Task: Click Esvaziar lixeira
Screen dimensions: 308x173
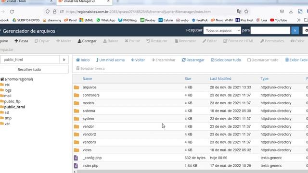Action: coord(90,68)
